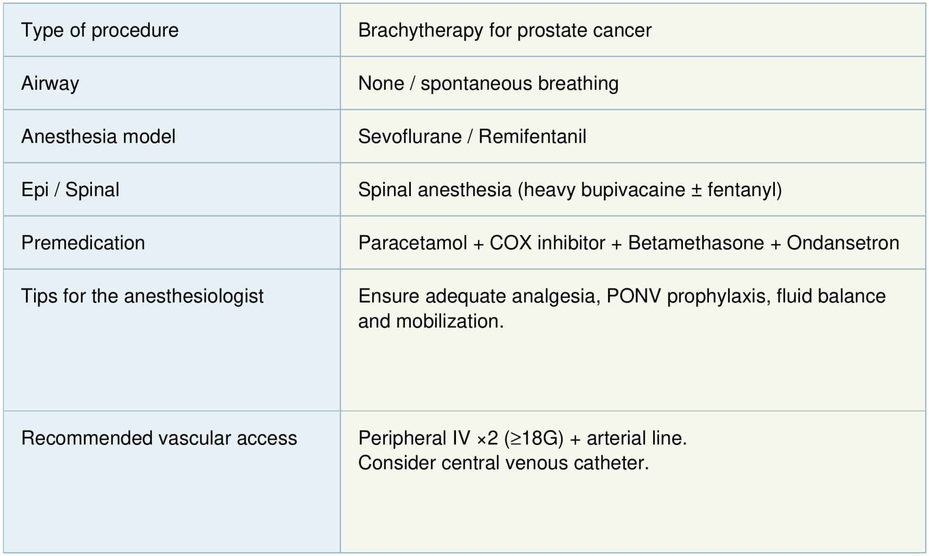Click 'COX inhibitor' in premedication row

coord(547,243)
